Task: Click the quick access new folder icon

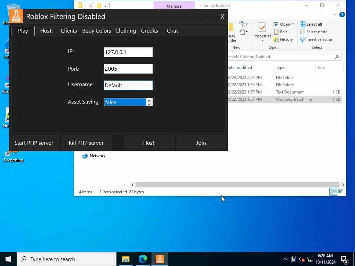Action: pyautogui.click(x=99, y=6)
